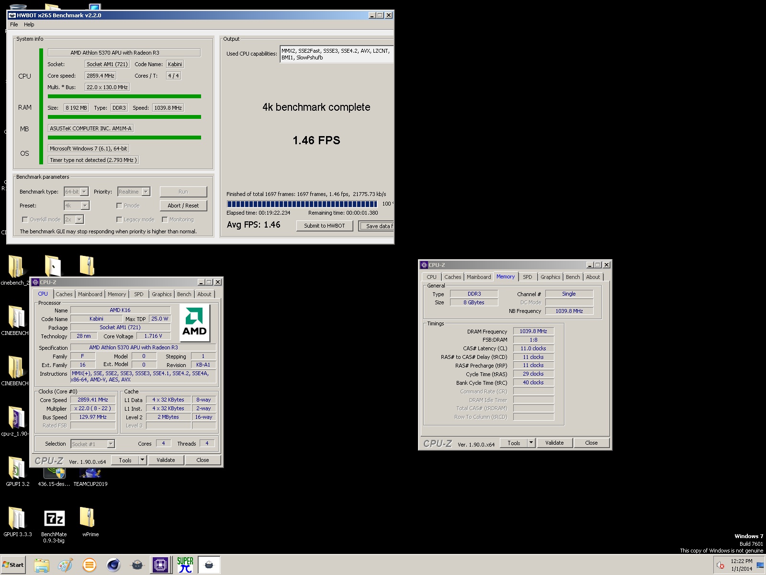Click the Core Speed 2859.41 MHz field

[x=93, y=400]
